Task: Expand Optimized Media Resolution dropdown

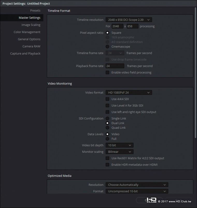Action: click(x=137, y=185)
